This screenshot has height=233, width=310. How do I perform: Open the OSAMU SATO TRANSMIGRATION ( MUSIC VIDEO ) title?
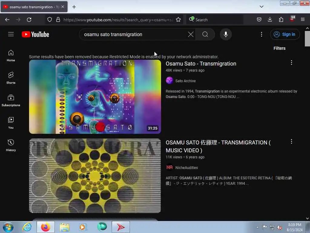click(x=218, y=147)
